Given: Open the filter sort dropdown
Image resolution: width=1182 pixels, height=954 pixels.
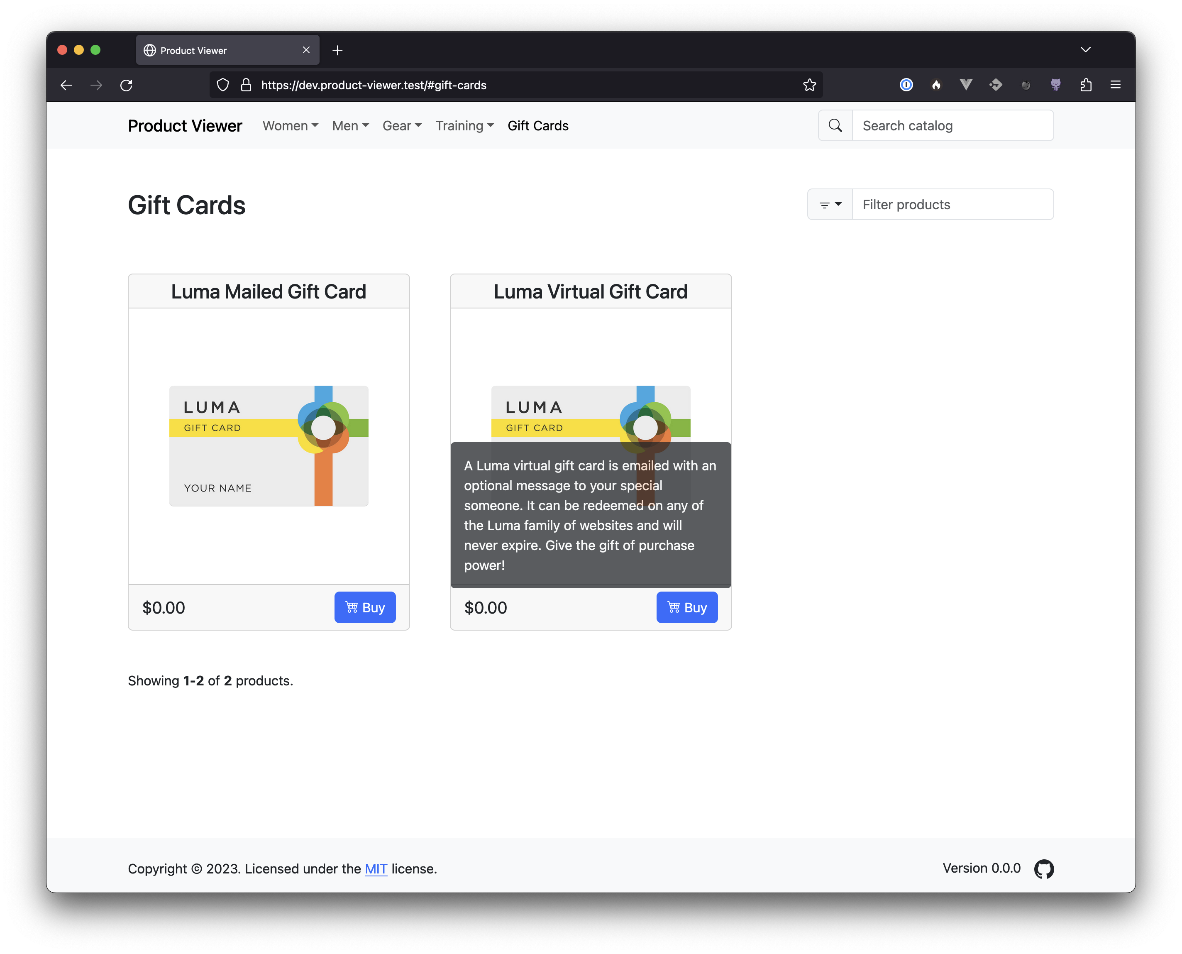Looking at the screenshot, I should [830, 205].
